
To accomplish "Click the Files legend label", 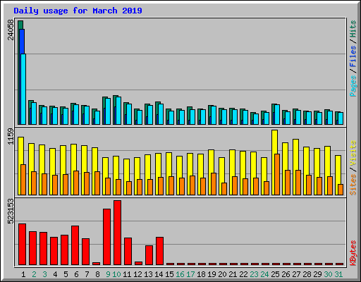I will [x=353, y=56].
